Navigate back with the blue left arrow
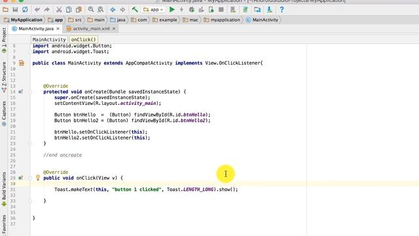Screen dimensions: 419x236 click(113, 10)
